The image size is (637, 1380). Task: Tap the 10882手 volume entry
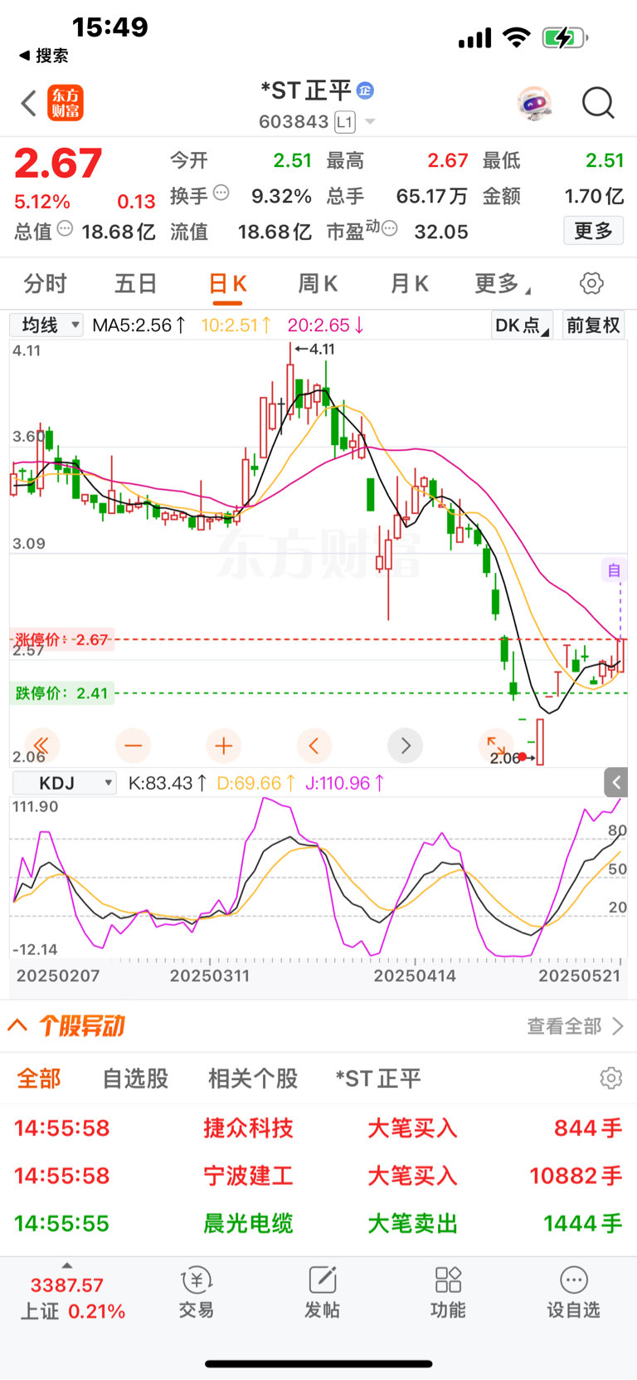coord(576,1176)
